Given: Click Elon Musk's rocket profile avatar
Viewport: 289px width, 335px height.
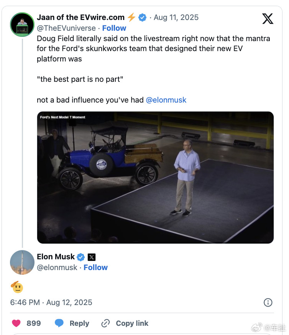Looking at the screenshot, I should point(22,262).
